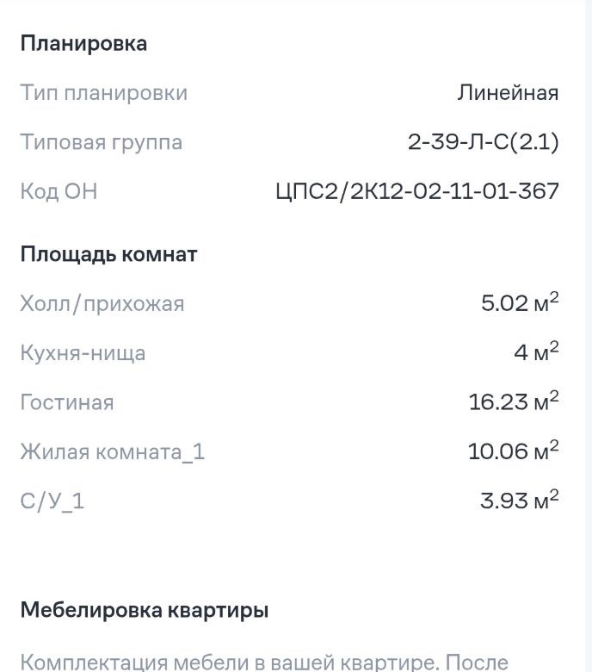592x672 pixels.
Task: Select the Жилая комната_1 row label
Action: pos(112,451)
